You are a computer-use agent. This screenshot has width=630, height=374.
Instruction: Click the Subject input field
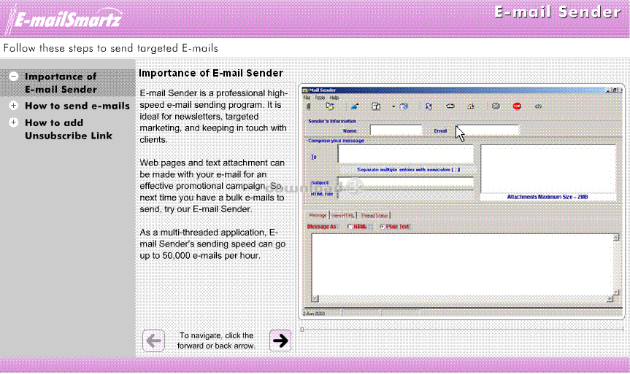point(405,182)
